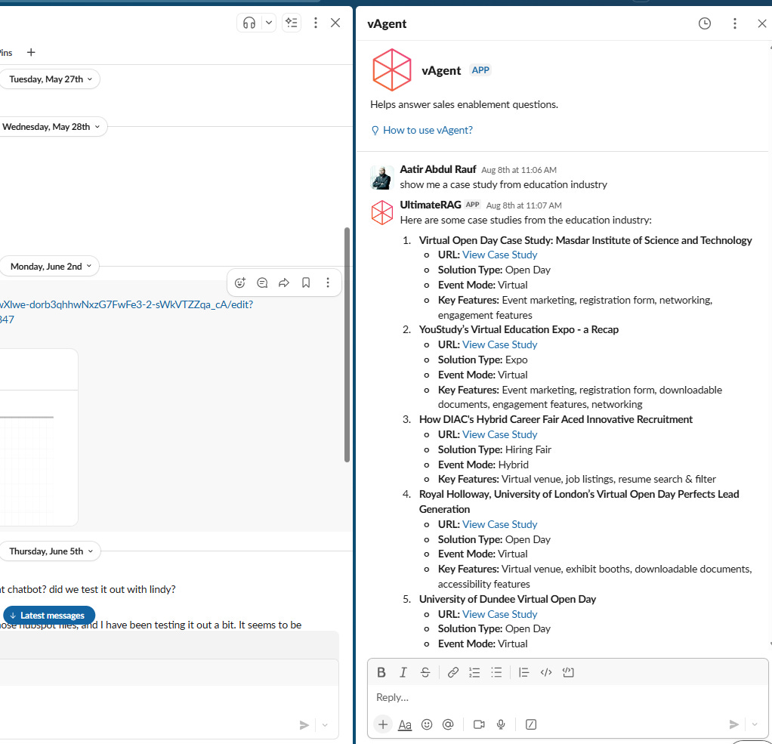Focus the Reply text field
772x744 pixels.
point(567,698)
